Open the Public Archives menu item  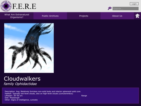tap(50, 16)
